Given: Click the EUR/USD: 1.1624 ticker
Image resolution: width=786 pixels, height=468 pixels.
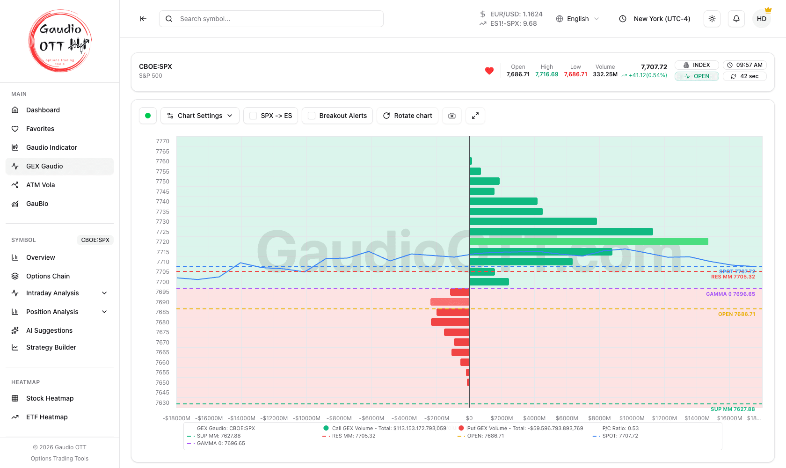Looking at the screenshot, I should click(517, 14).
